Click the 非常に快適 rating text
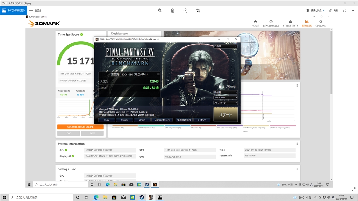Viewport: 358px width, 201px height. [x=151, y=88]
